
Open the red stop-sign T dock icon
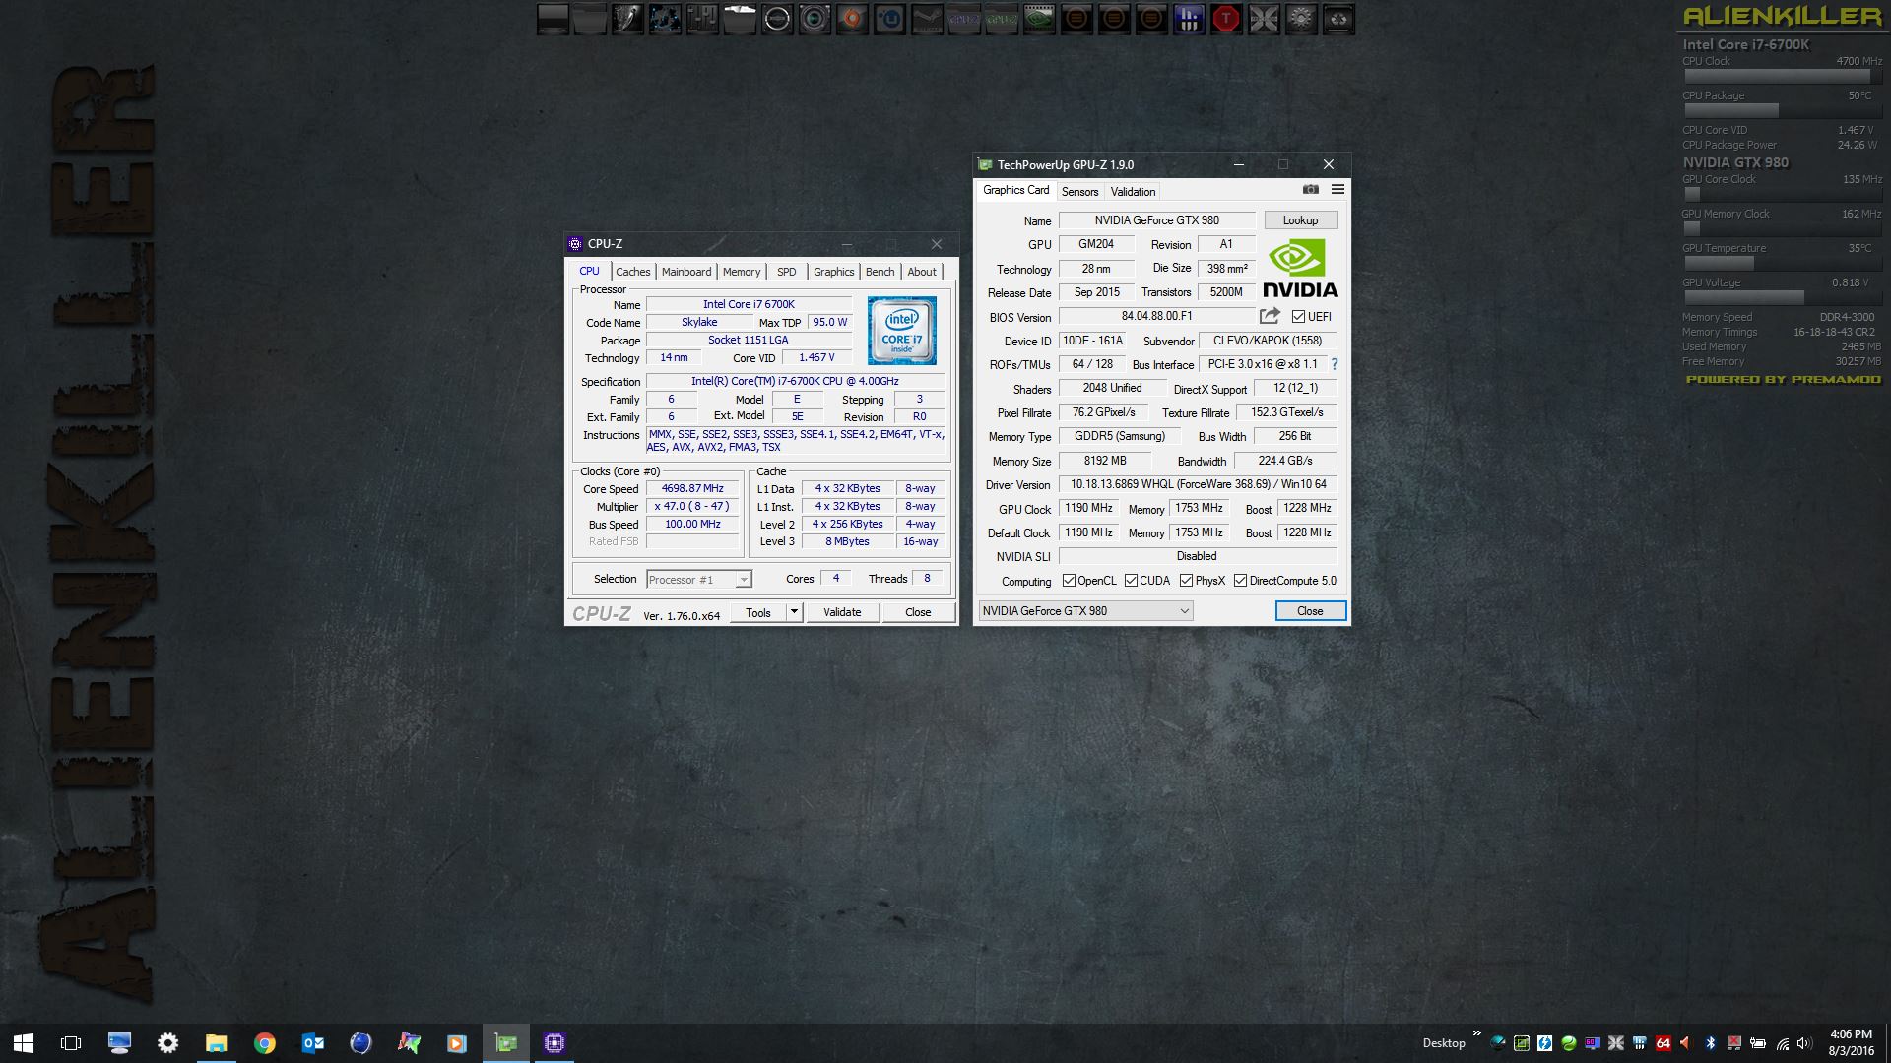coord(1226,19)
